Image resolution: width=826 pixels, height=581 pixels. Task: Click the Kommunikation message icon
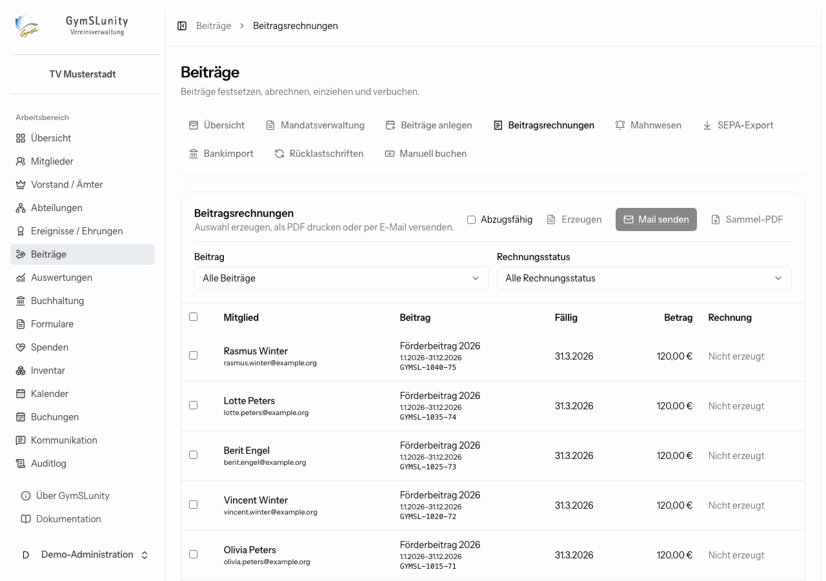pos(21,440)
